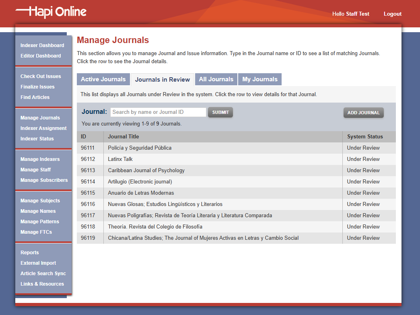
Task: Go to Manage FTCs
Action: [37, 232]
